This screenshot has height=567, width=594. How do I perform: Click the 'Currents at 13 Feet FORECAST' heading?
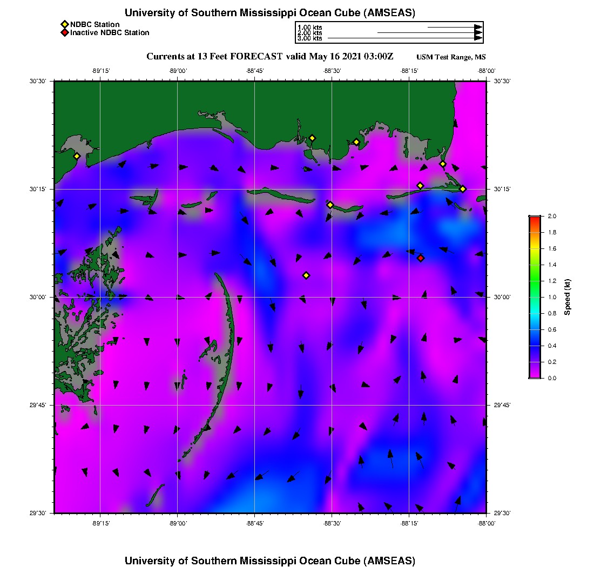pos(214,57)
